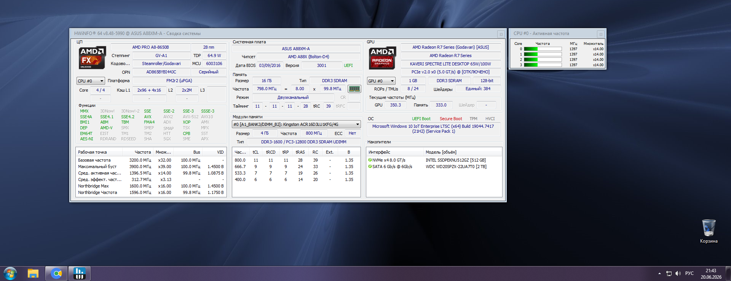The image size is (731, 281).
Task: Click the network tray icon
Action: click(x=669, y=273)
